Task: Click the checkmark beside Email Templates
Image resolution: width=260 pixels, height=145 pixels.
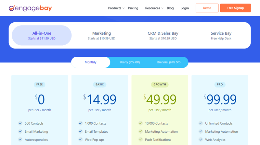Action: (x=80, y=131)
